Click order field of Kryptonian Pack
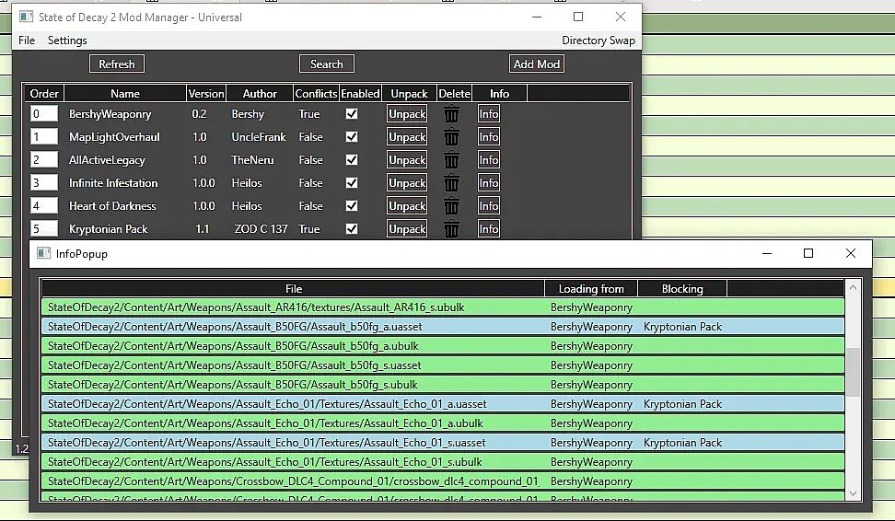The width and height of the screenshot is (895, 521). point(44,228)
